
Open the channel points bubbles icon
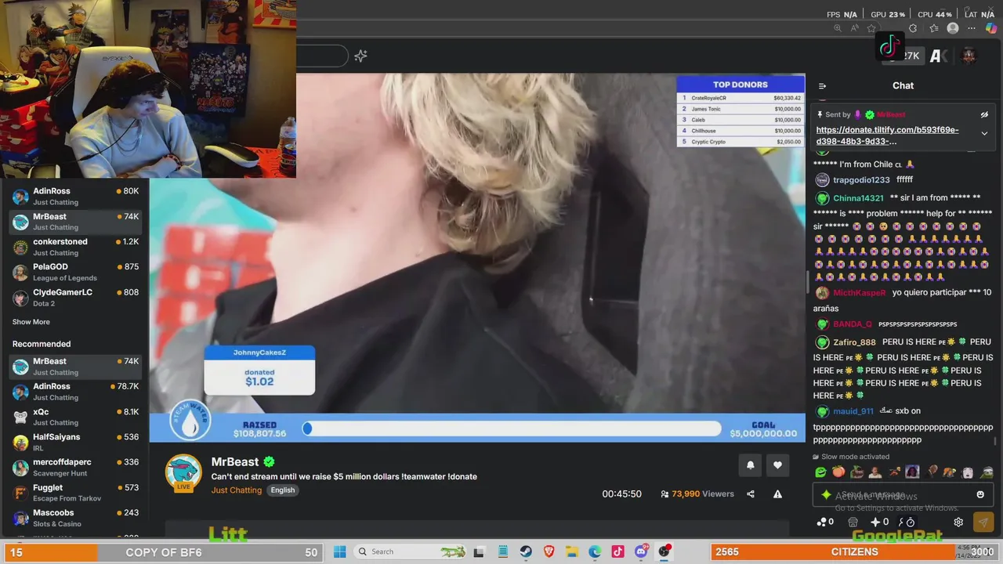click(x=821, y=522)
